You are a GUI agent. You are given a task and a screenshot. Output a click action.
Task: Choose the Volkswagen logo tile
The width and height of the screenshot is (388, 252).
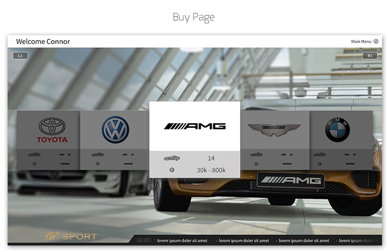coord(115,130)
